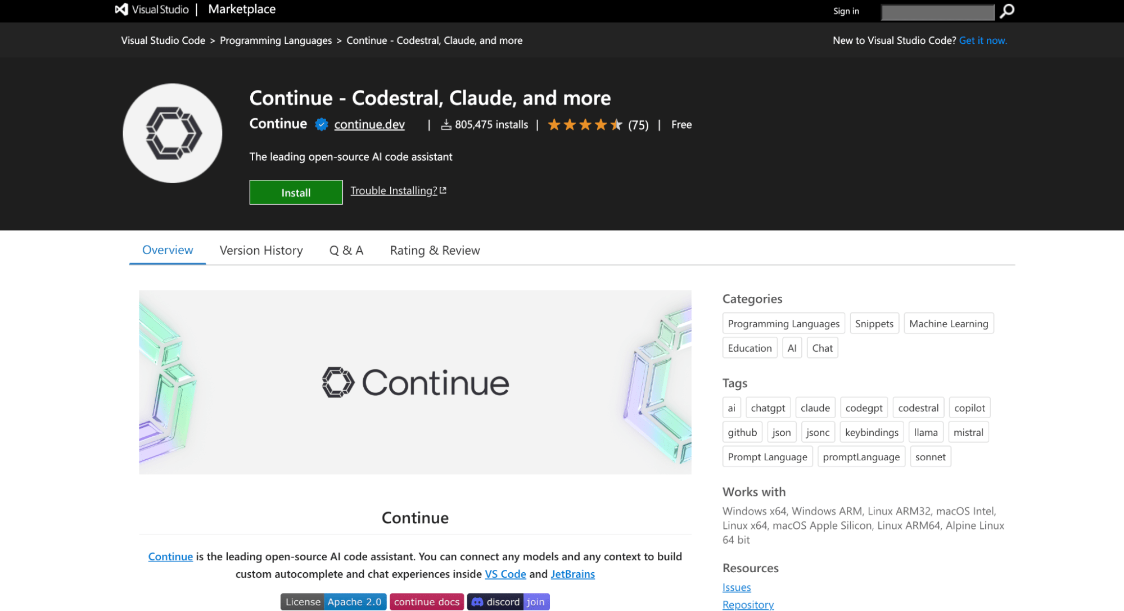The image size is (1124, 611).
Task: Click the Discord icon on the discord badge
Action: pyautogui.click(x=477, y=601)
